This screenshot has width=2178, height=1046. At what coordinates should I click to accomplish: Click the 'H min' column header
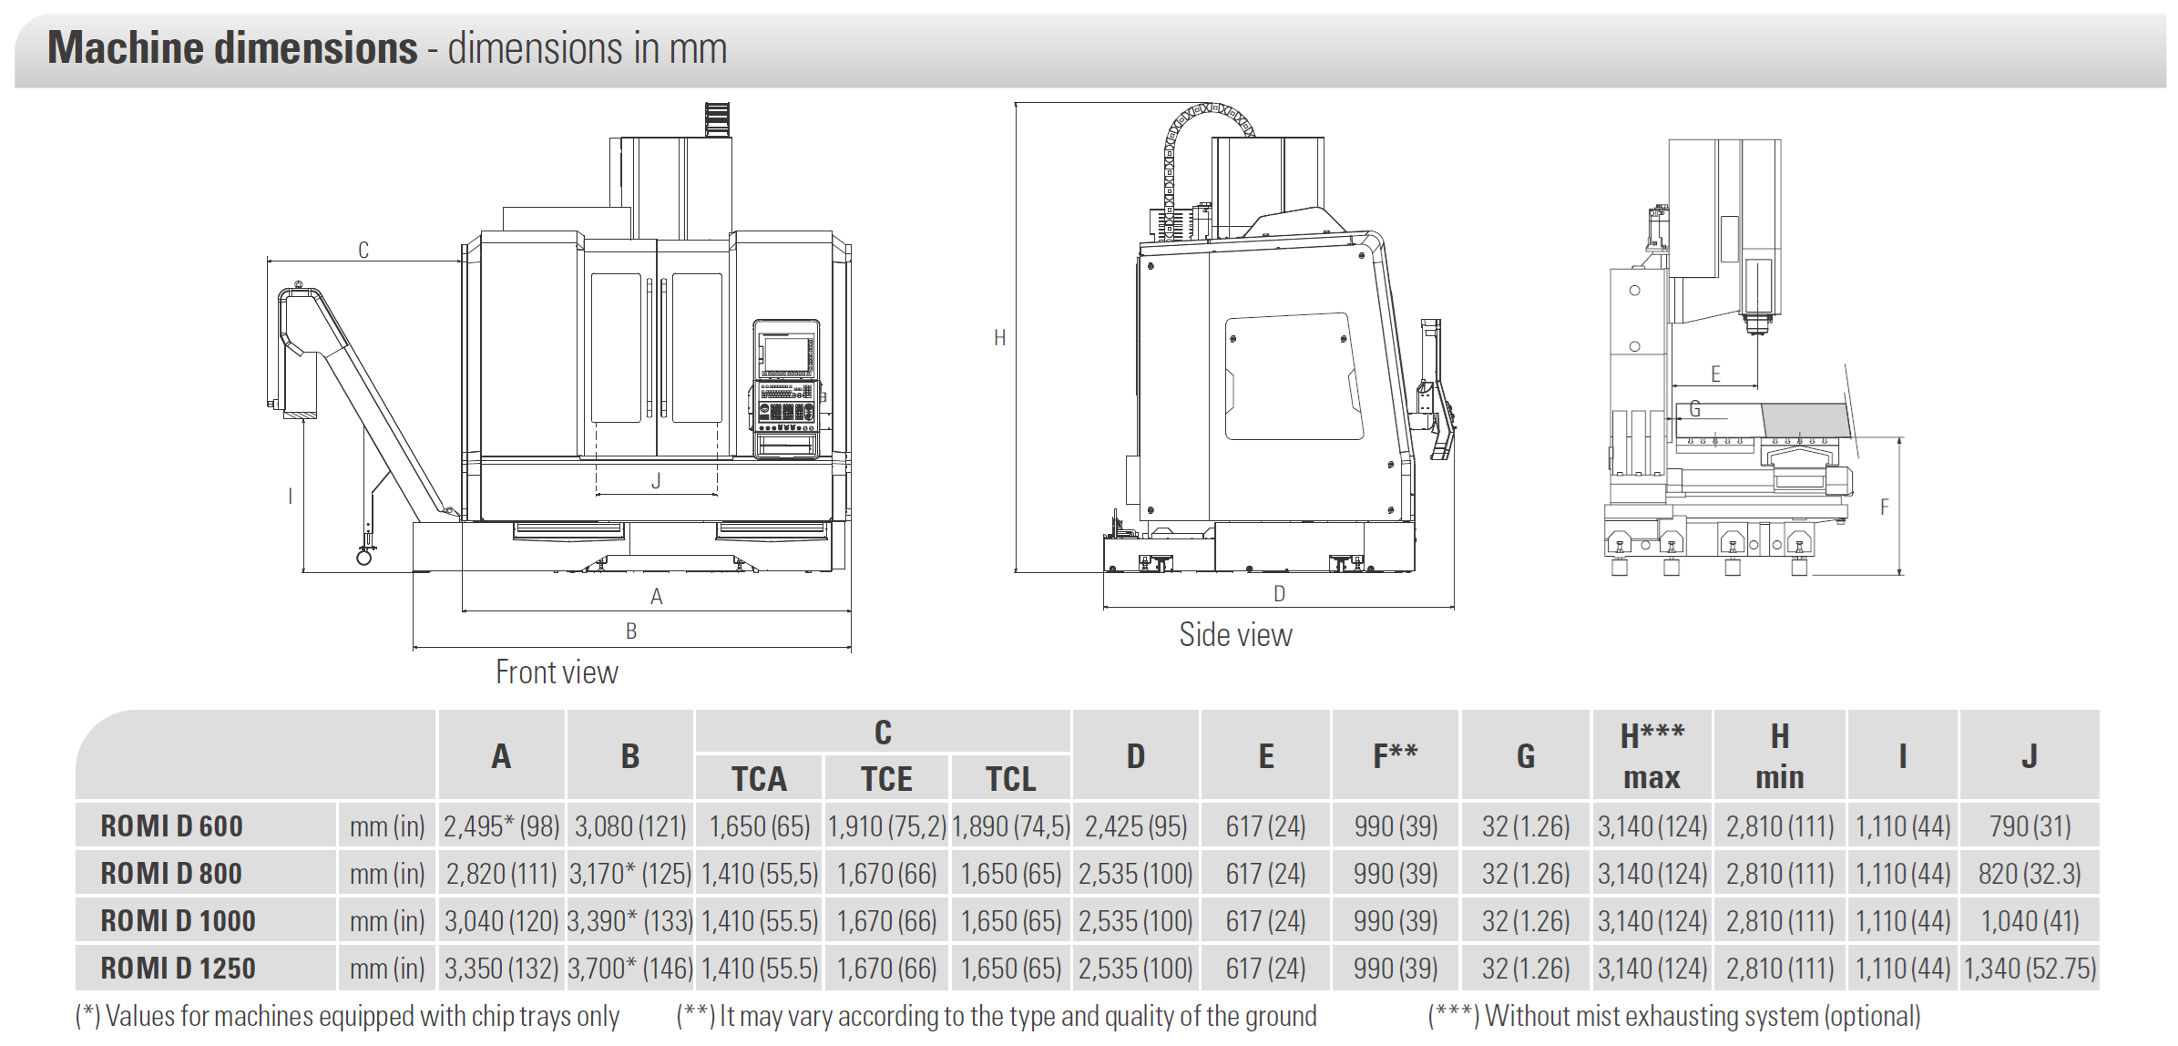(x=1780, y=756)
